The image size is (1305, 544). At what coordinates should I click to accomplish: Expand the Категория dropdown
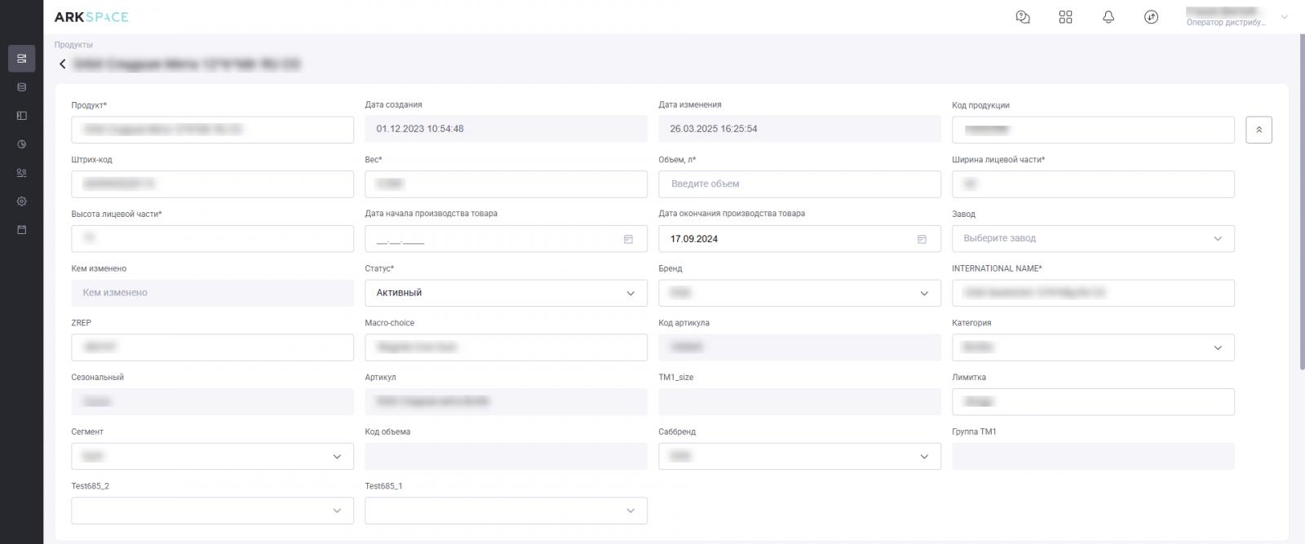coord(1093,347)
